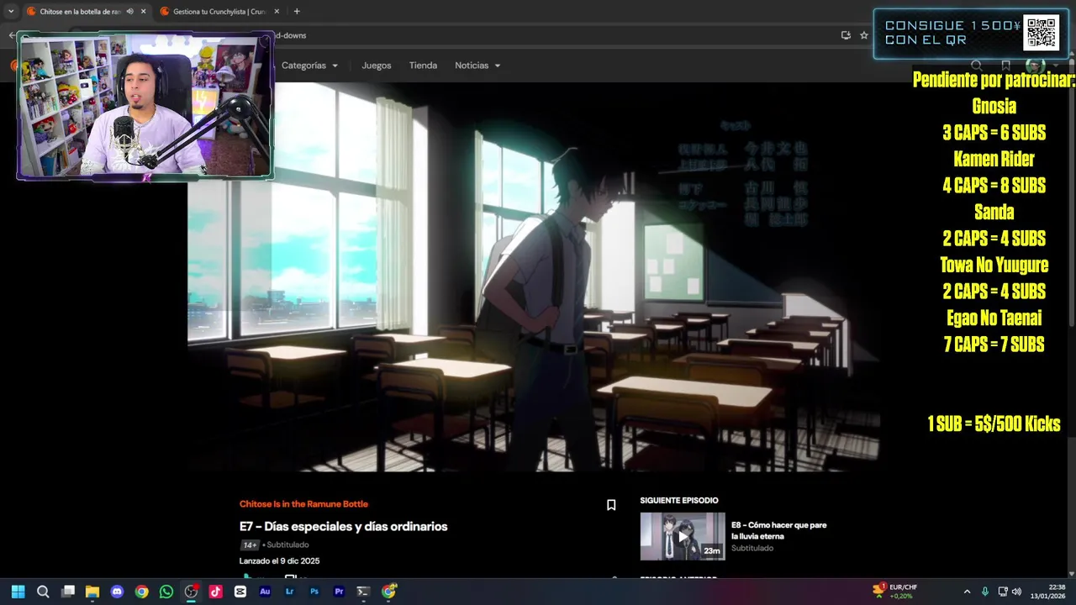Open Crunchyroll watchlist icon in the header
Screen dimensions: 1076x605
coord(1005,66)
